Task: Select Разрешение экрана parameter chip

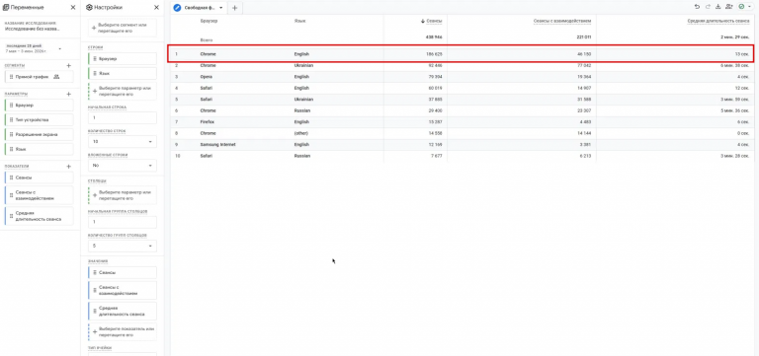Action: pos(40,134)
